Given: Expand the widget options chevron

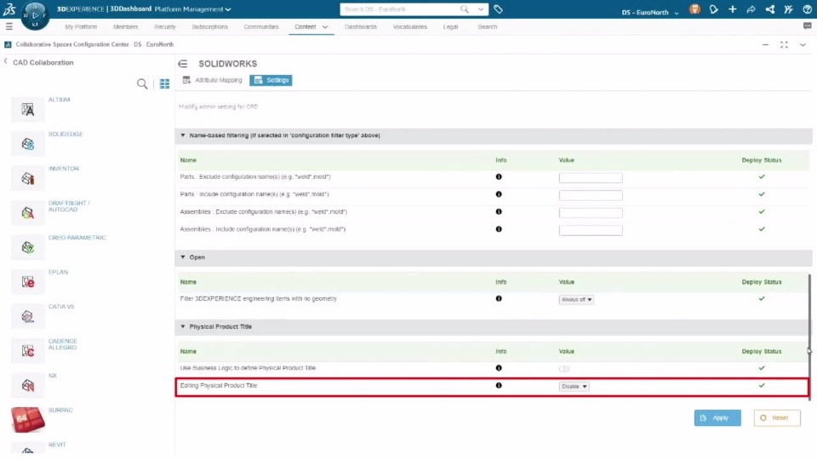Looking at the screenshot, I should (803, 45).
